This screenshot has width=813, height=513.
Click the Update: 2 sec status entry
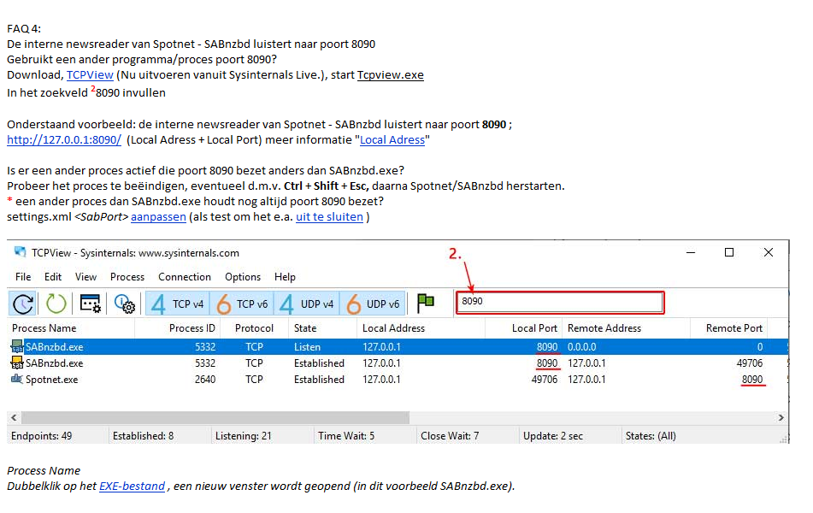pyautogui.click(x=553, y=436)
